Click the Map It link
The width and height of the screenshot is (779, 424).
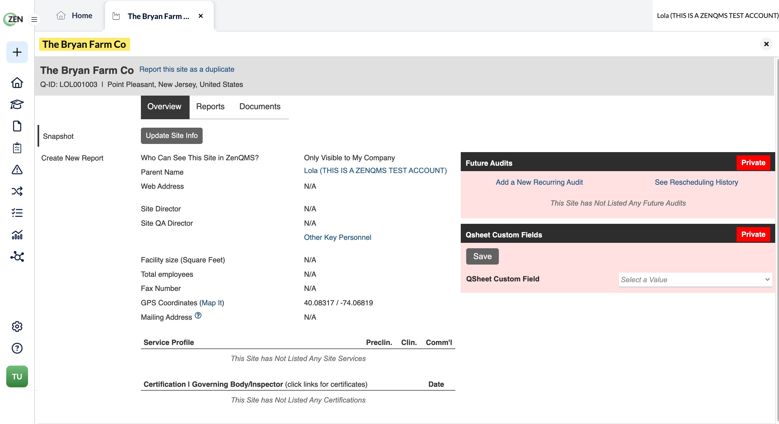[211, 303]
